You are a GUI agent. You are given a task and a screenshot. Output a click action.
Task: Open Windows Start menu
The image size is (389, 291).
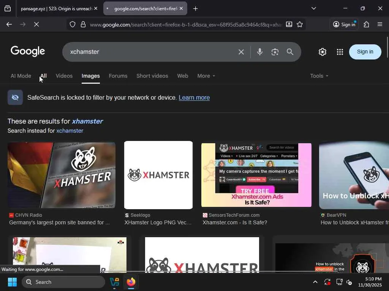(x=12, y=282)
